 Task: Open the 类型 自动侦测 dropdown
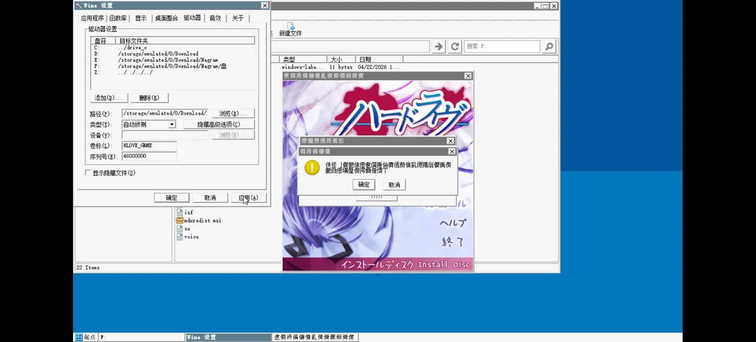point(172,125)
